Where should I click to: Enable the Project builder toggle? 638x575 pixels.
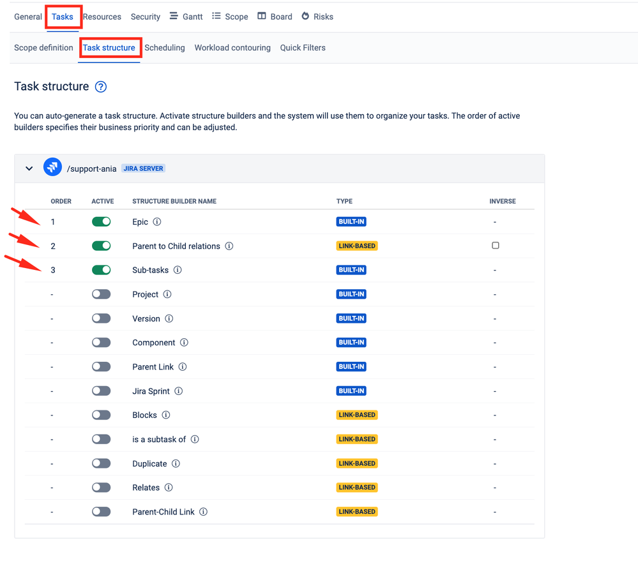pos(102,294)
